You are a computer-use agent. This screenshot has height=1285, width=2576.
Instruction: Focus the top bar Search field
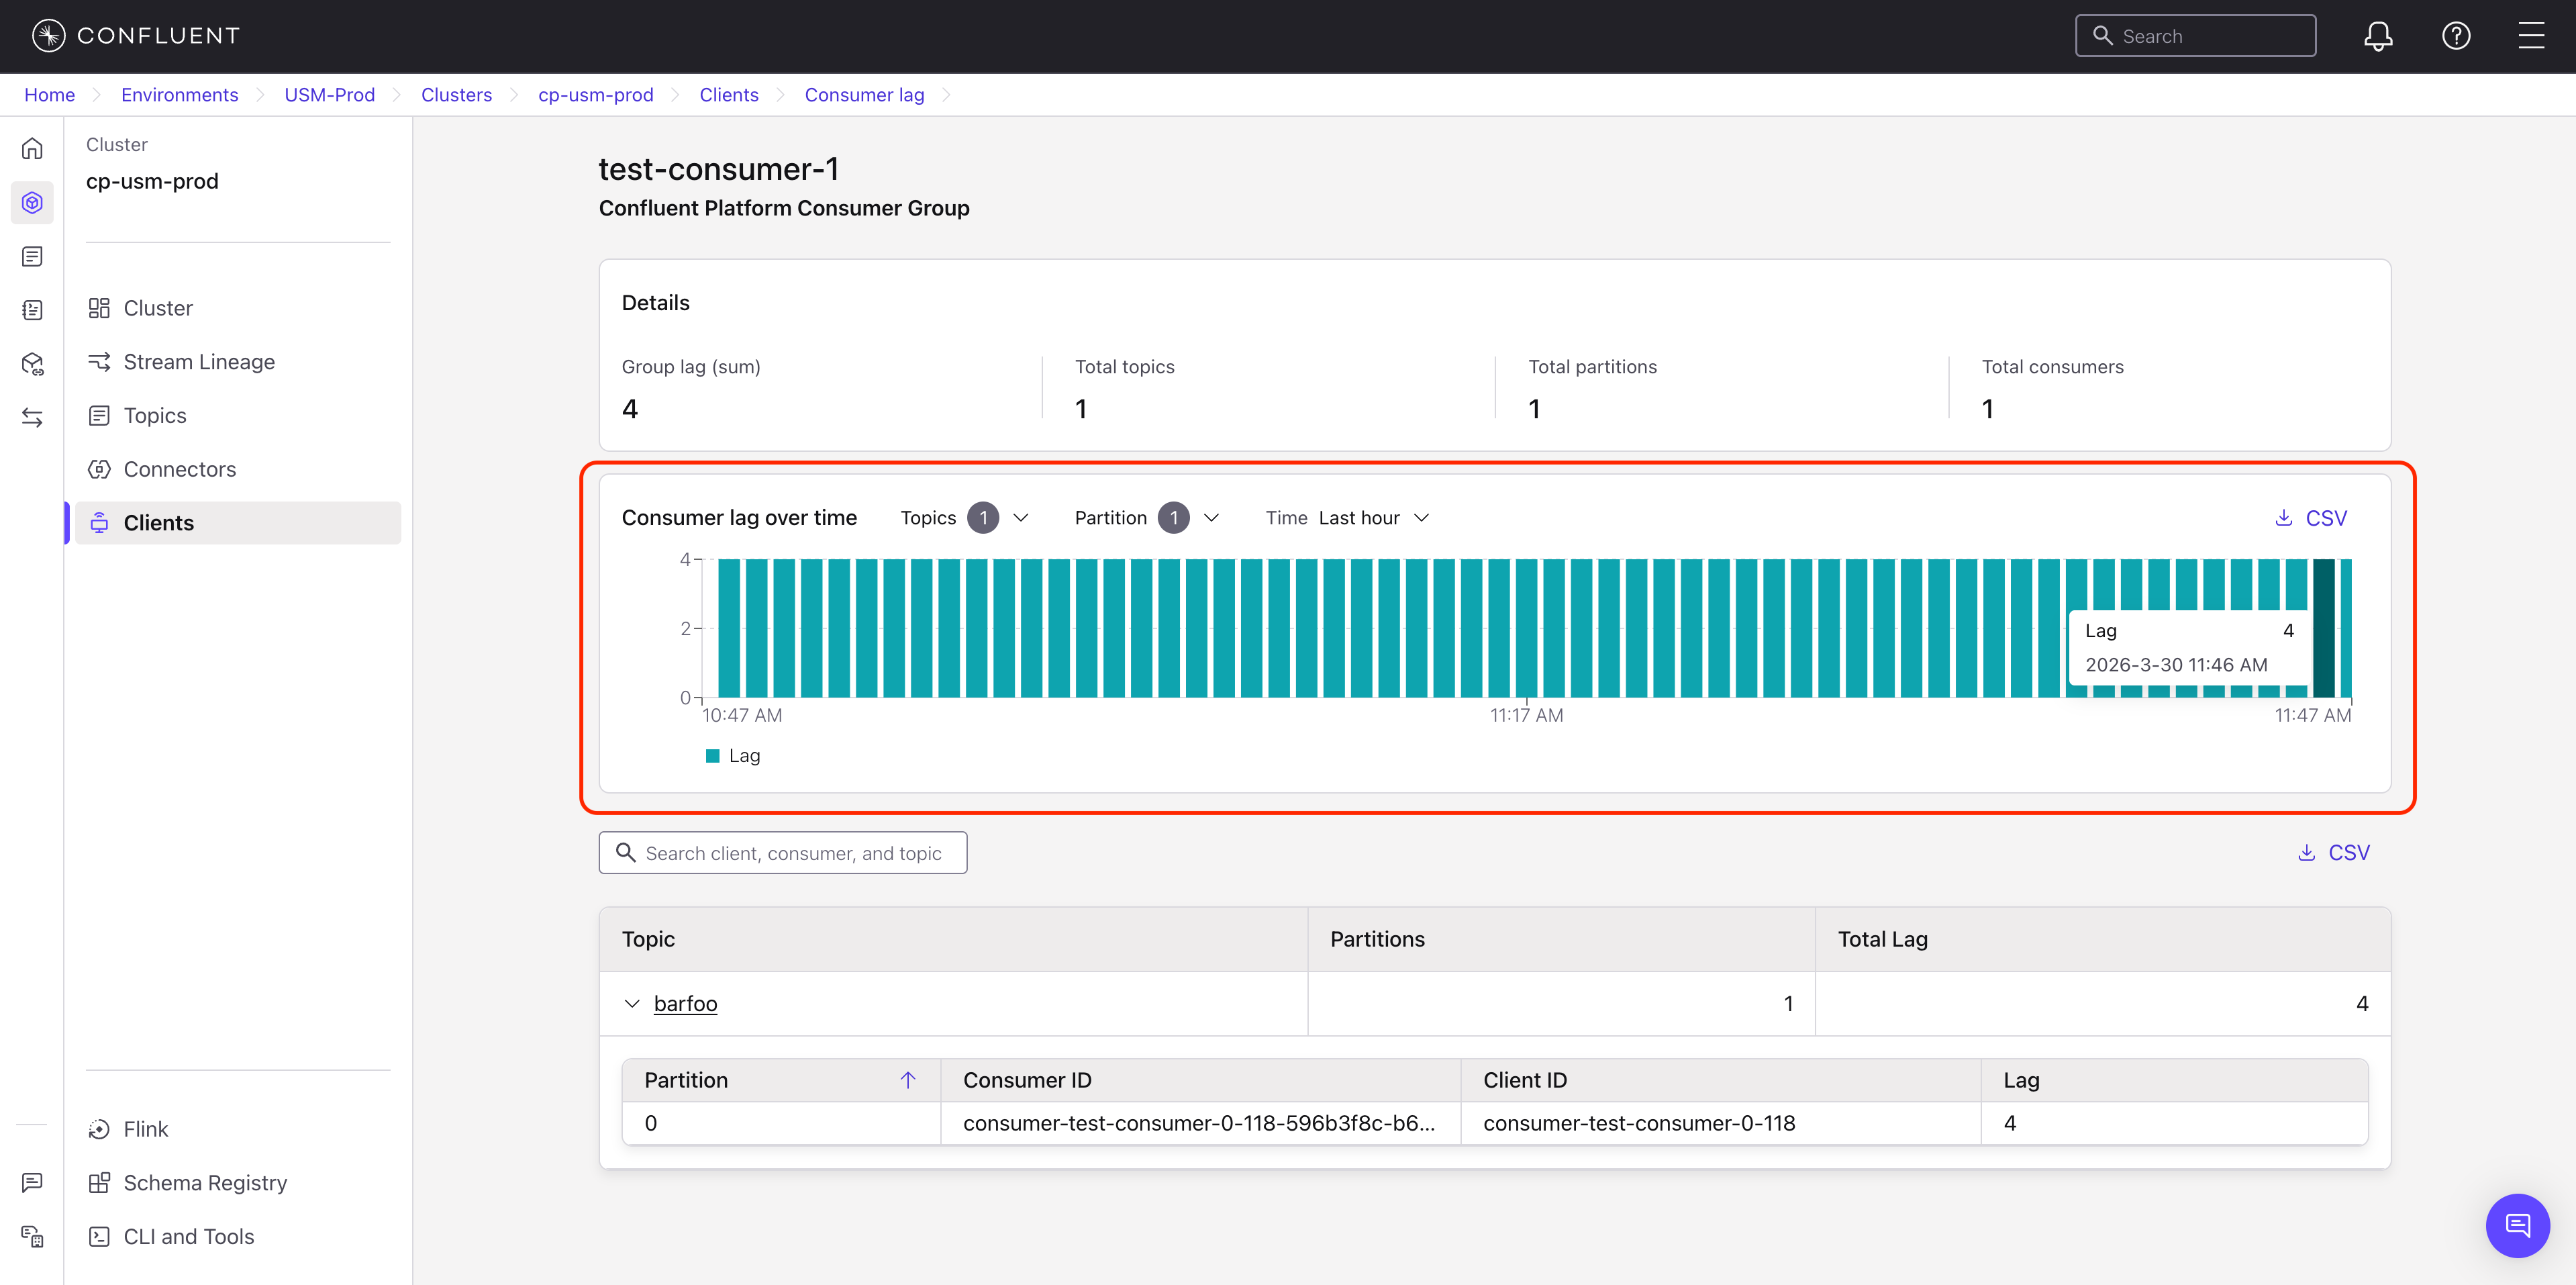point(2196,36)
